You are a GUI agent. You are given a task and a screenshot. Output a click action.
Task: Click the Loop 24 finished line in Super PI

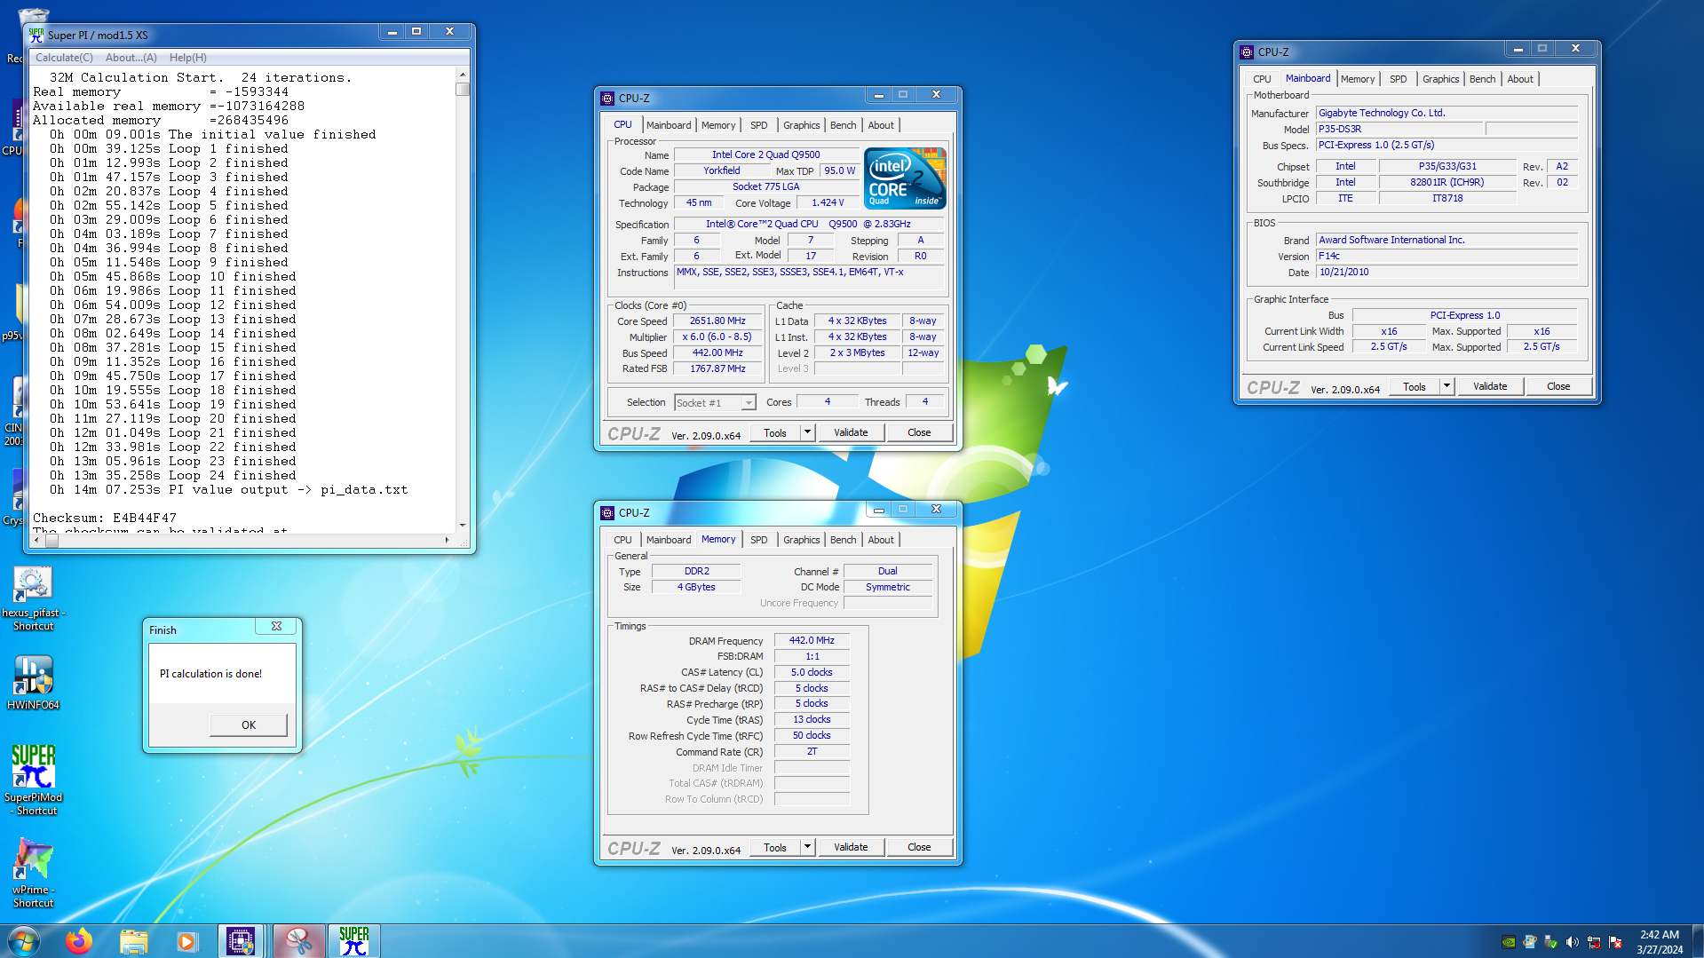(x=172, y=476)
